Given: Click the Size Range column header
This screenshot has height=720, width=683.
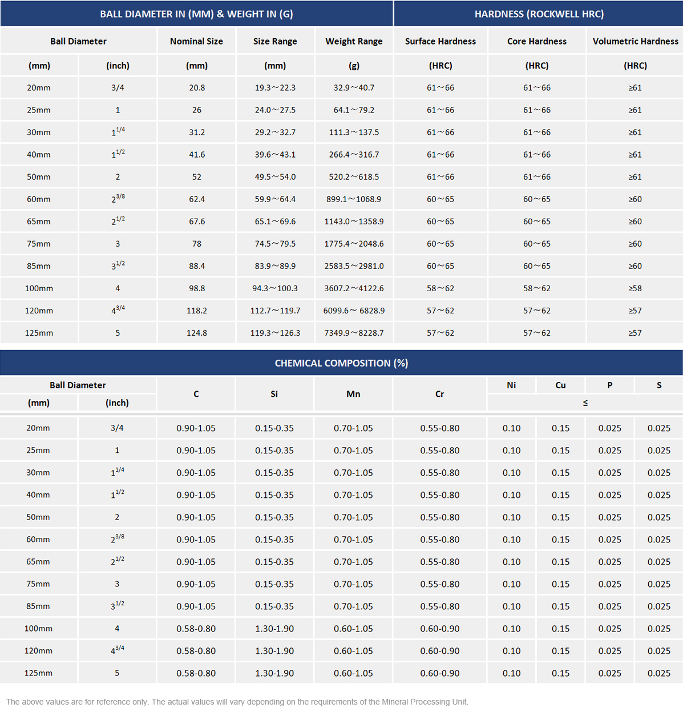Looking at the screenshot, I should click(275, 41).
